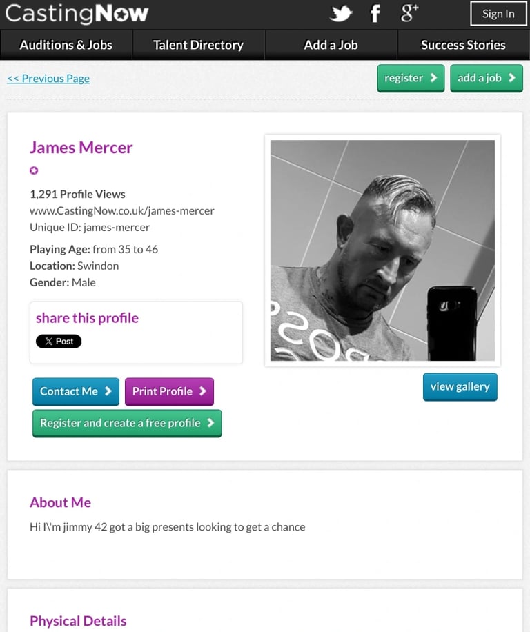Click the X Post share button
530x632 pixels.
[59, 341]
